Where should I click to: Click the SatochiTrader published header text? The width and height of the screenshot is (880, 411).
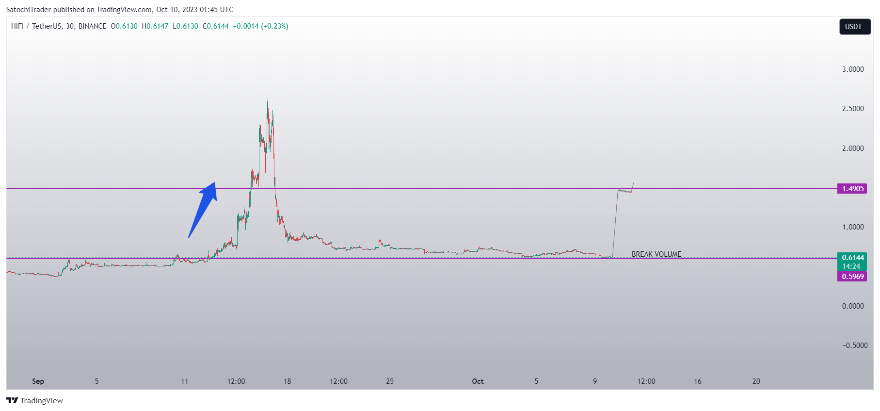[120, 10]
